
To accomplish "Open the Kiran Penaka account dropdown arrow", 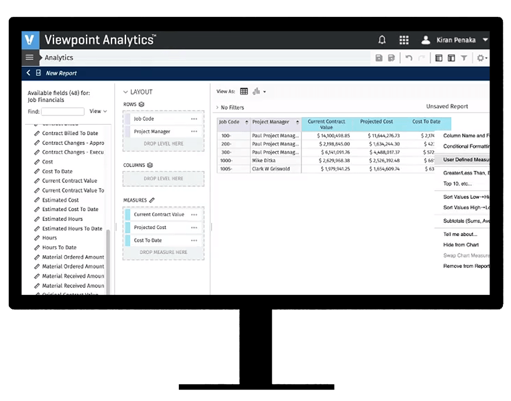I will coord(485,39).
